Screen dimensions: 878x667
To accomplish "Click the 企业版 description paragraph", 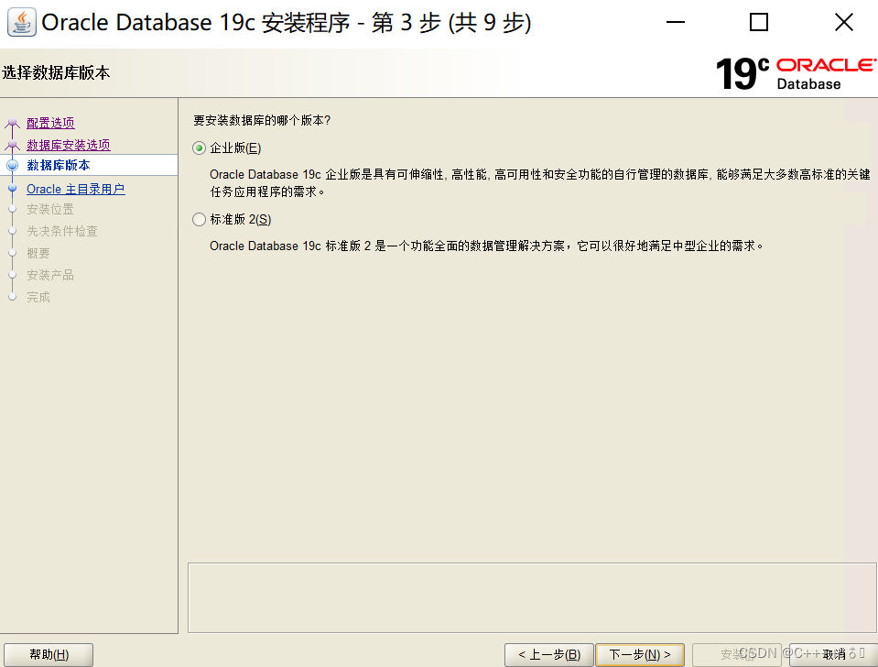I will (540, 183).
